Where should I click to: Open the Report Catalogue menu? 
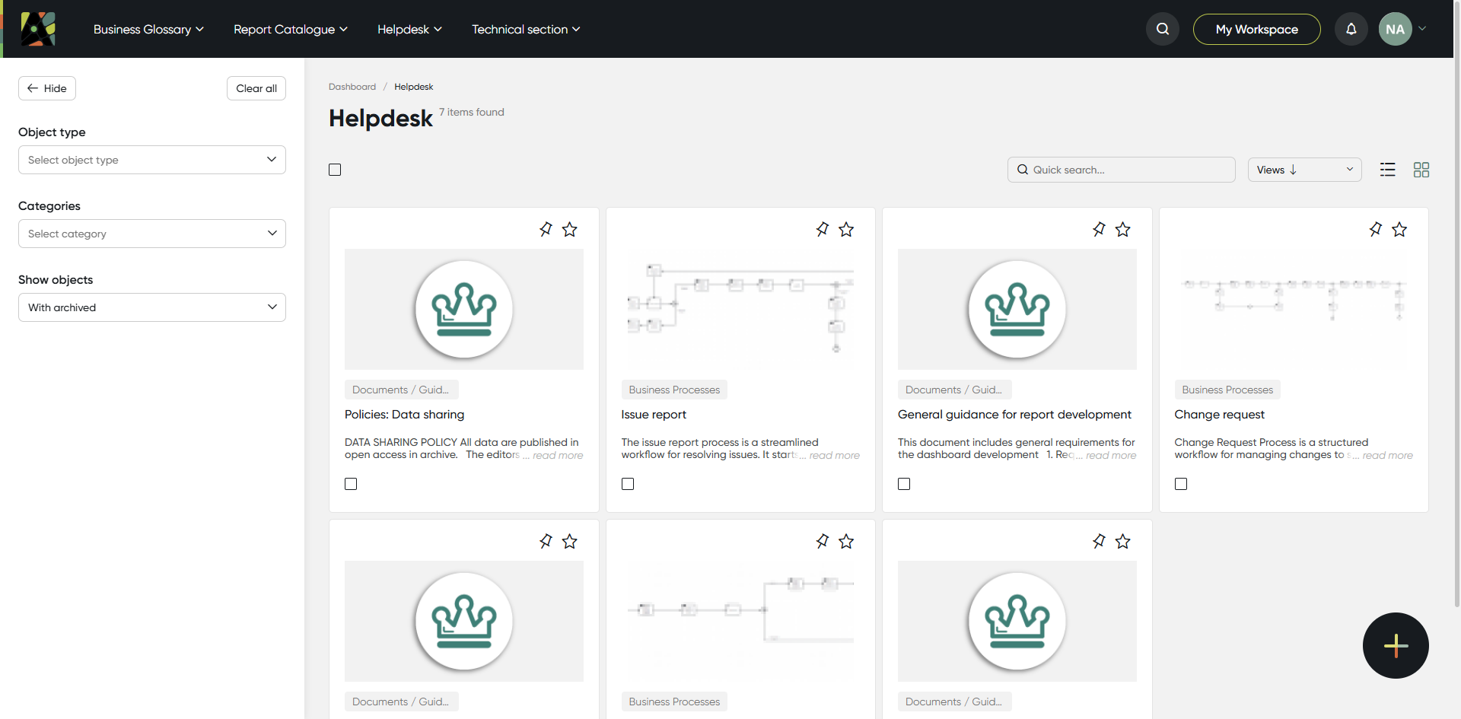click(x=290, y=29)
